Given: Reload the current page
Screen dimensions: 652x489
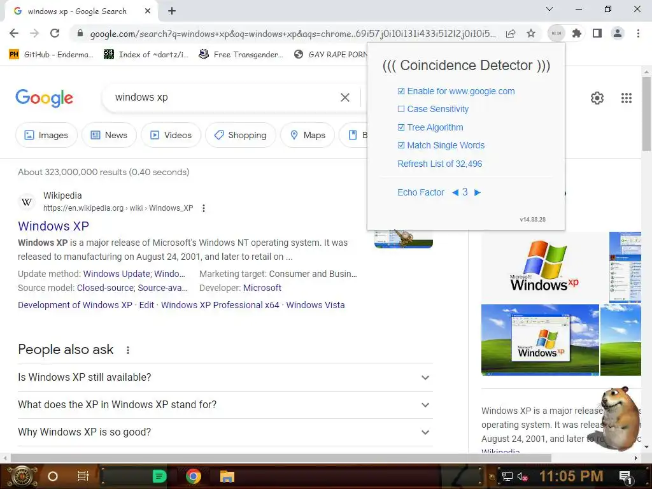Looking at the screenshot, I should coord(55,33).
